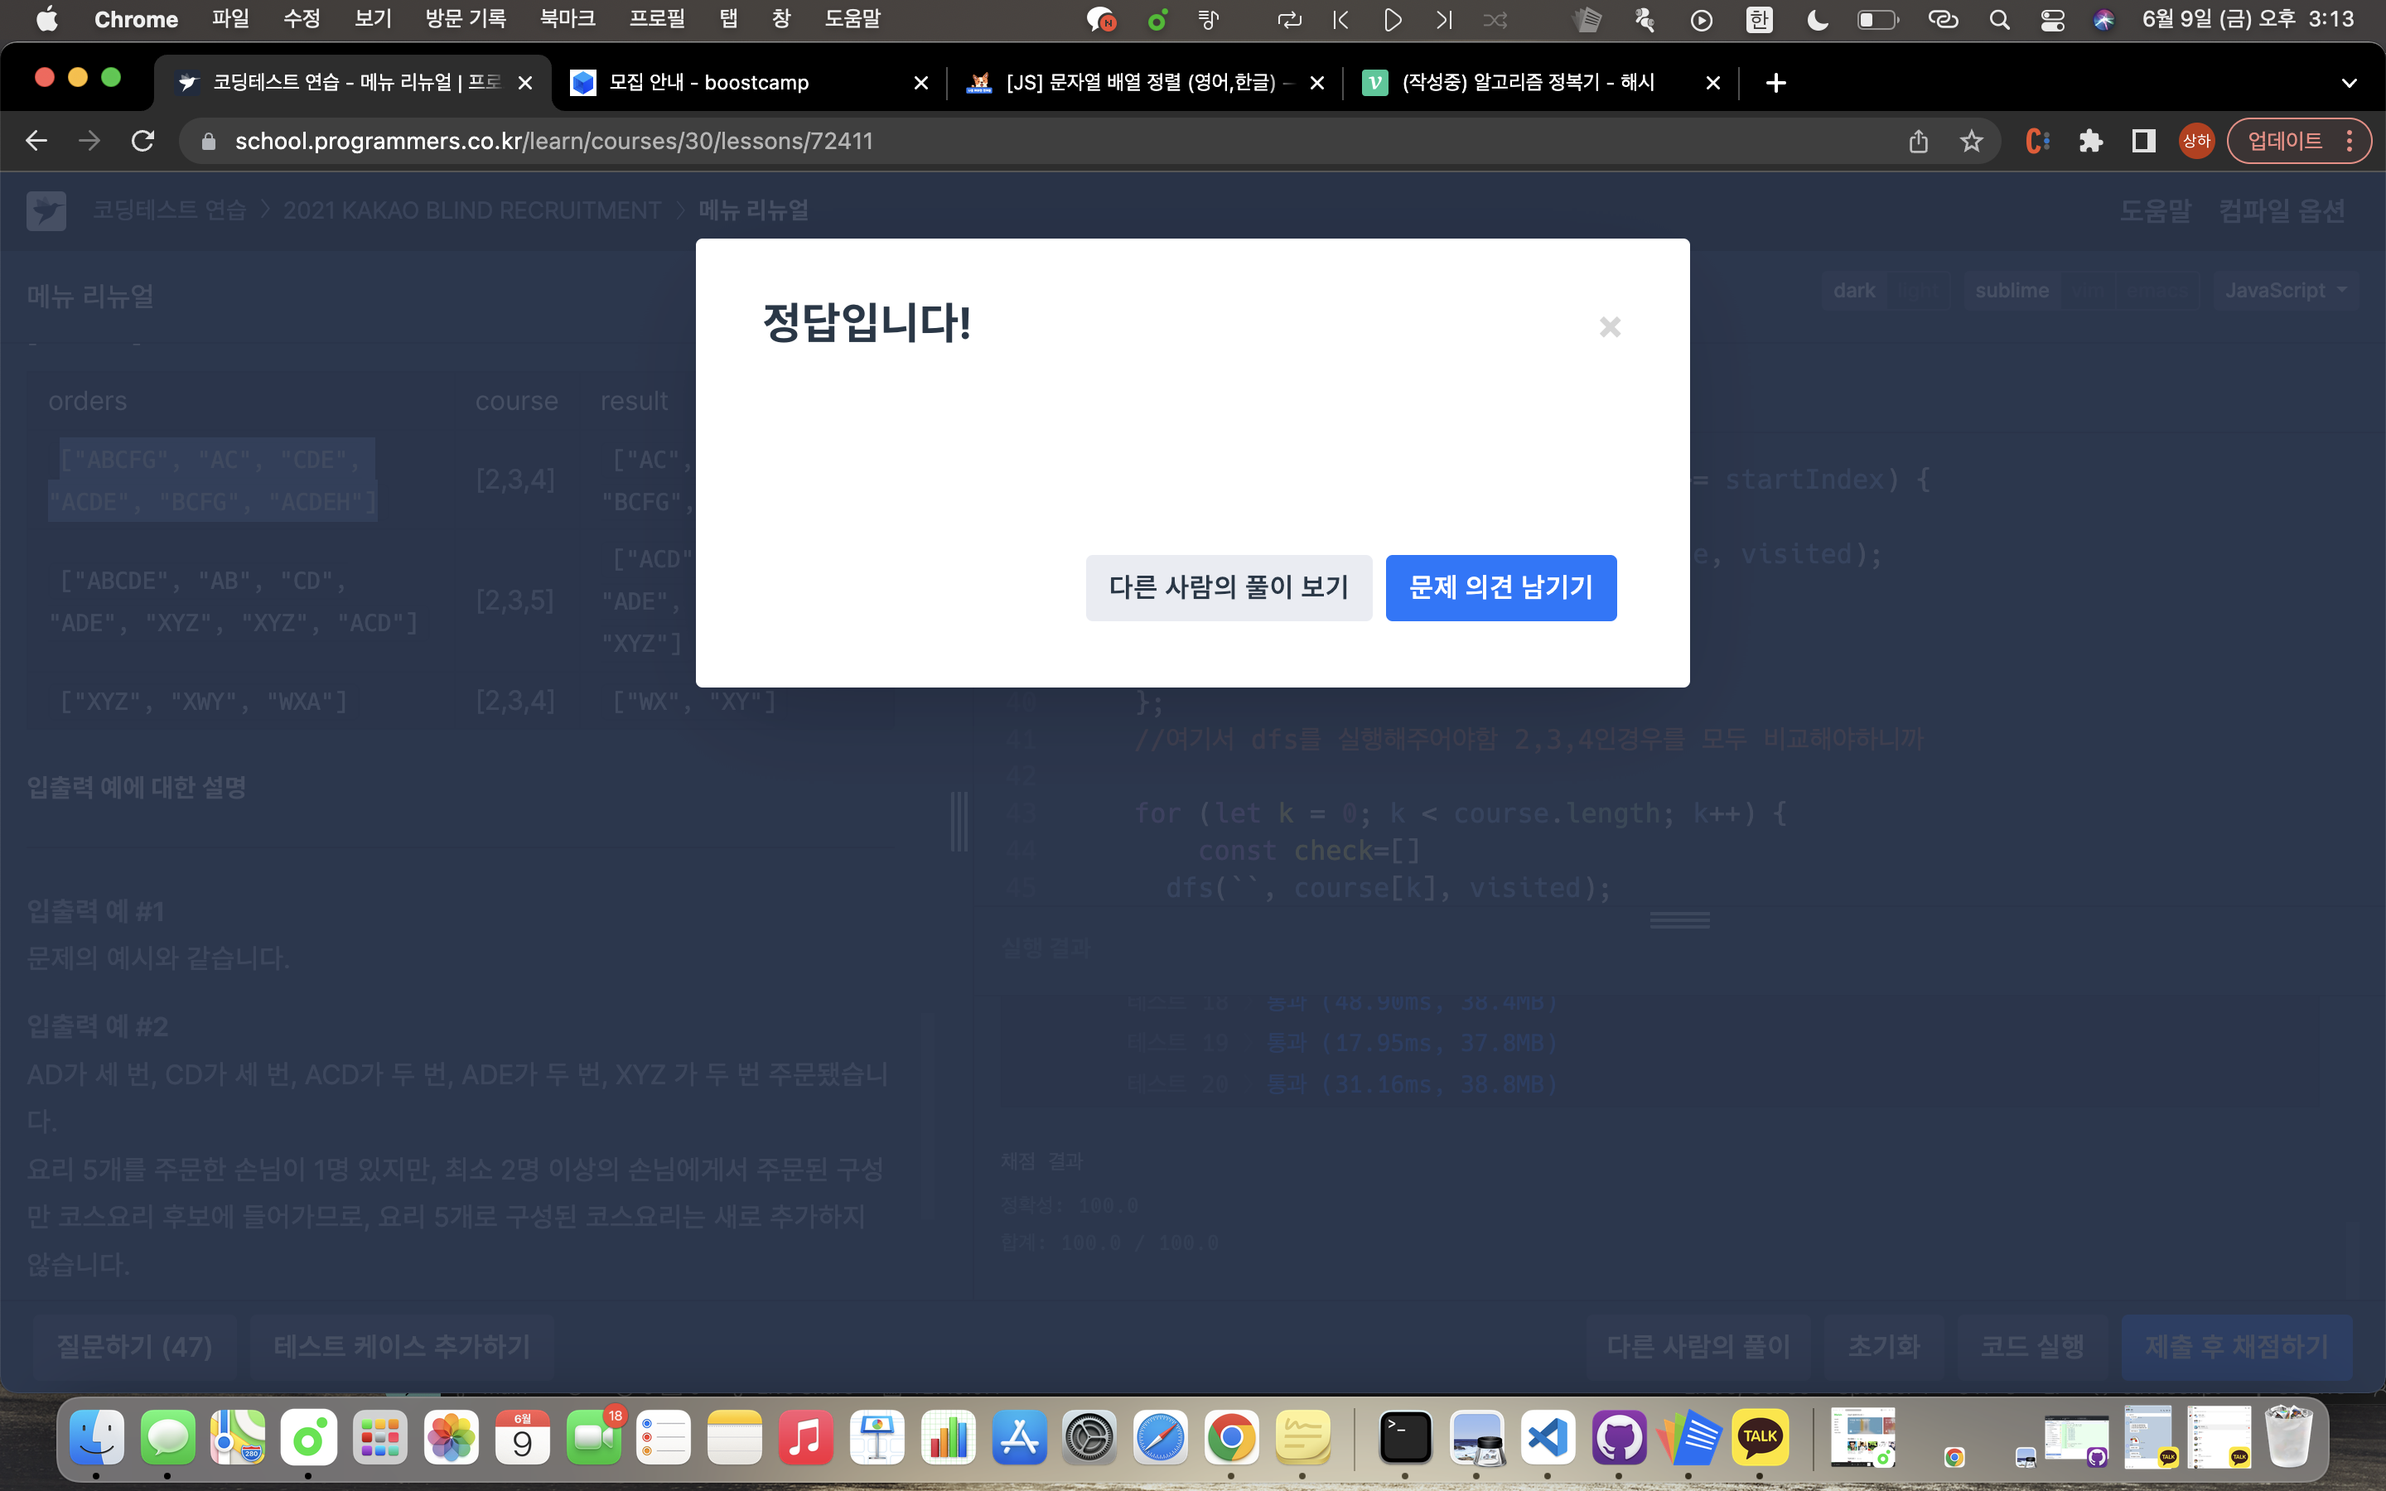This screenshot has height=1491, width=2386.
Task: Open the 상하 profile avatar
Action: 2197,141
